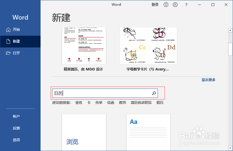The image size is (233, 151).
Task: Close the Word window
Action: 226,5
